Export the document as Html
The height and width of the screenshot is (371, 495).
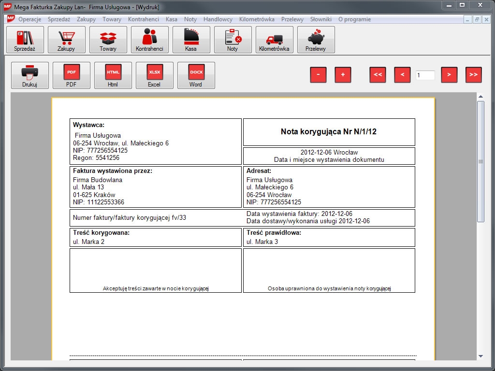(x=113, y=75)
